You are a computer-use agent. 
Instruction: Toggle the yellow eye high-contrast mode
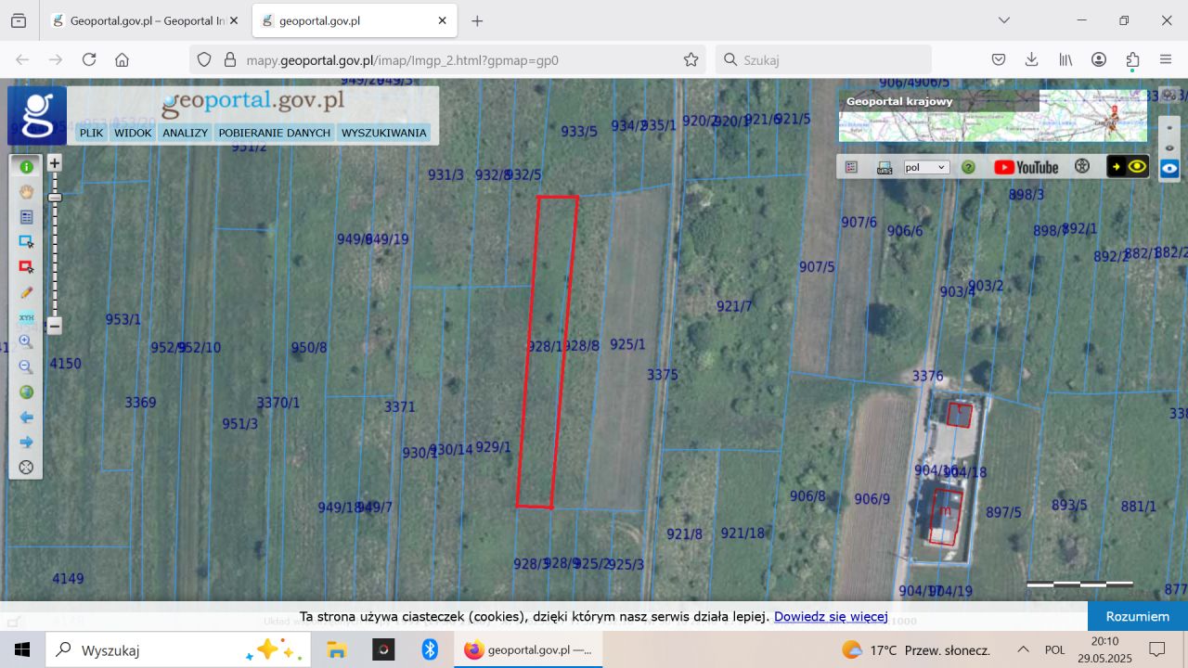click(x=1129, y=167)
